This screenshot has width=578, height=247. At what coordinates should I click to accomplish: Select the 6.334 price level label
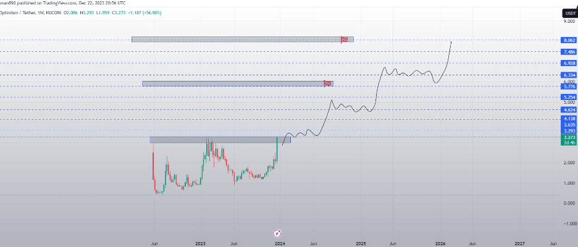(x=568, y=75)
